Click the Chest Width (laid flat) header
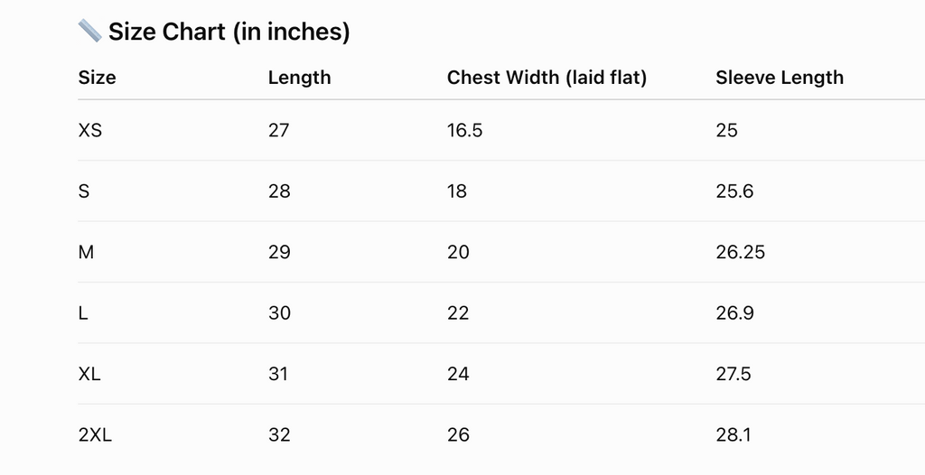Screen dimensions: 925x475 (547, 78)
